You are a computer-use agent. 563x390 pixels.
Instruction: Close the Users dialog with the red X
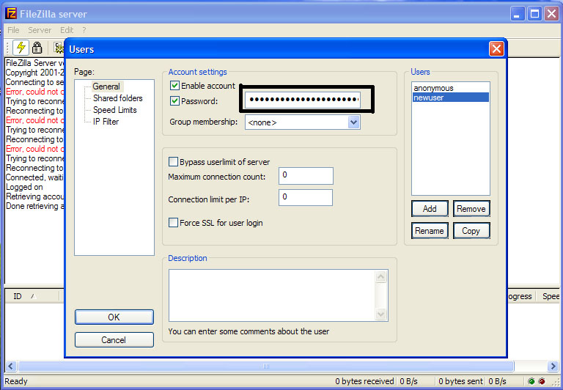[x=496, y=49]
